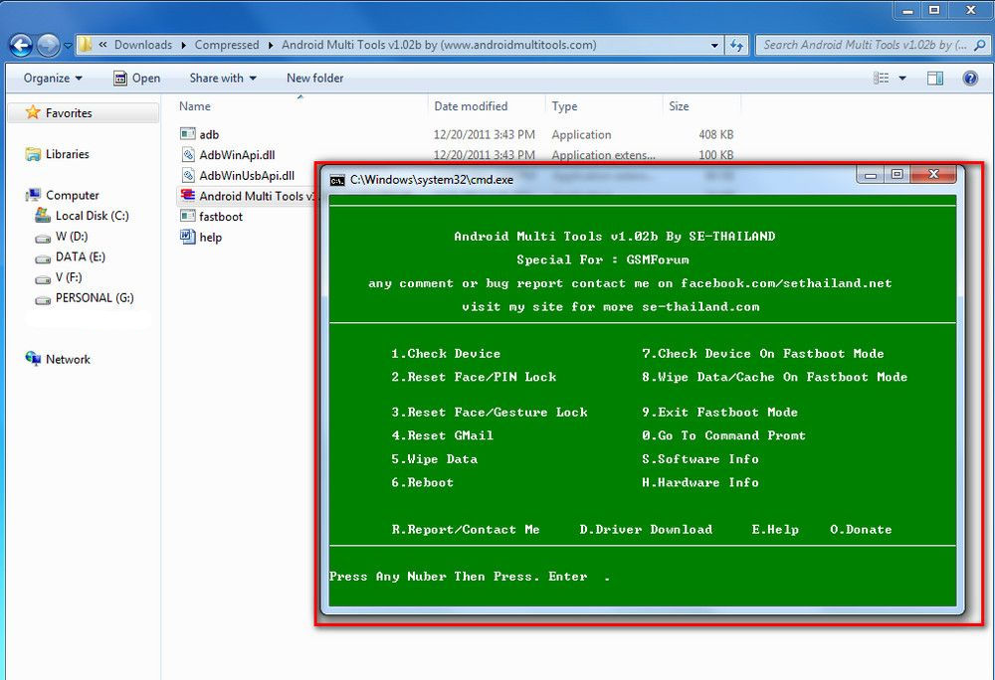This screenshot has height=680, width=995.
Task: Click the Change your view icon
Action: (881, 78)
